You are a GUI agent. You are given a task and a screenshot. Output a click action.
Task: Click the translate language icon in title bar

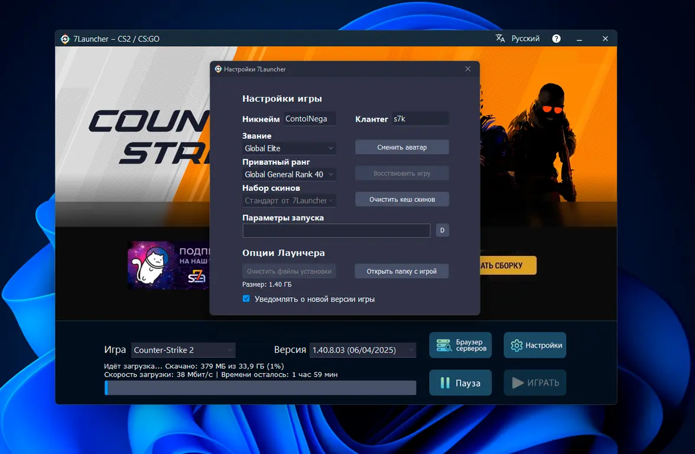coord(501,38)
